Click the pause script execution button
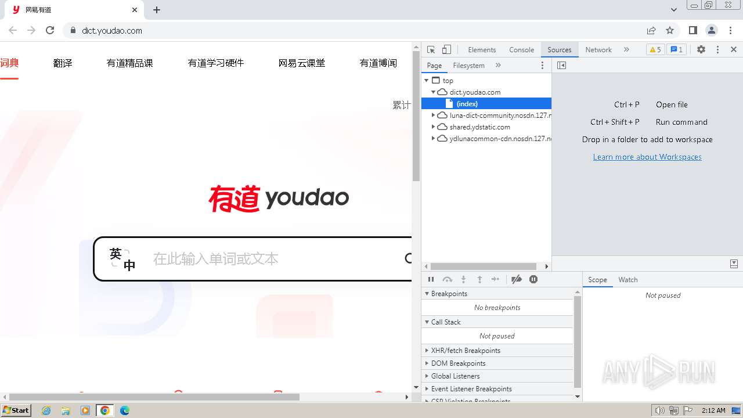This screenshot has height=418, width=743. coord(431,279)
